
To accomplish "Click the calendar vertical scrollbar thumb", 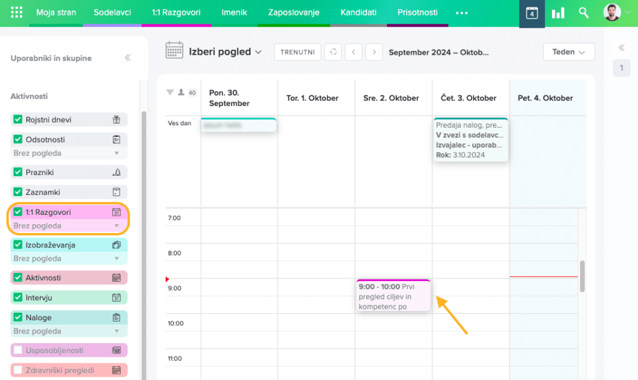I will [x=583, y=276].
